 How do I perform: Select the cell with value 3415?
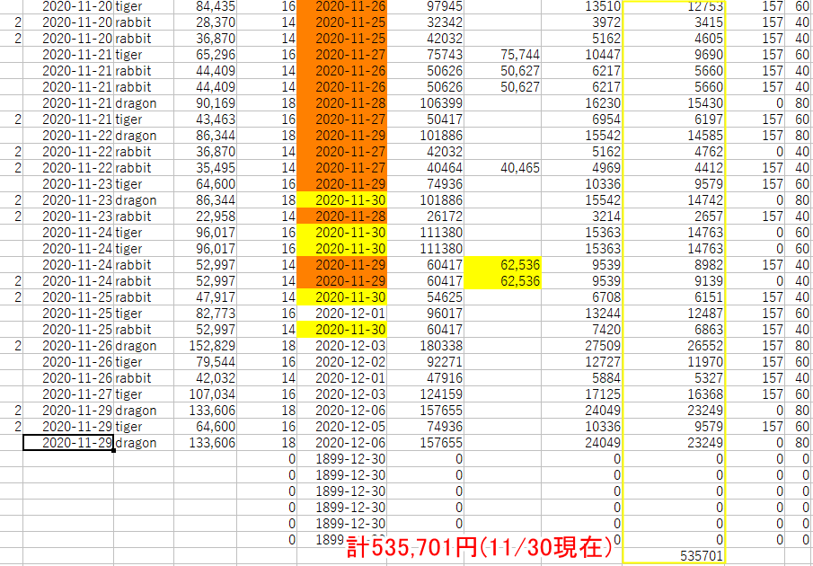pyautogui.click(x=674, y=22)
